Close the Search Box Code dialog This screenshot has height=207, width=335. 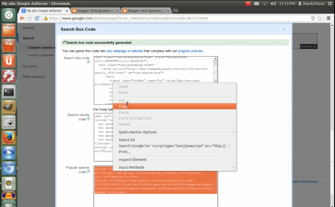tap(285, 29)
